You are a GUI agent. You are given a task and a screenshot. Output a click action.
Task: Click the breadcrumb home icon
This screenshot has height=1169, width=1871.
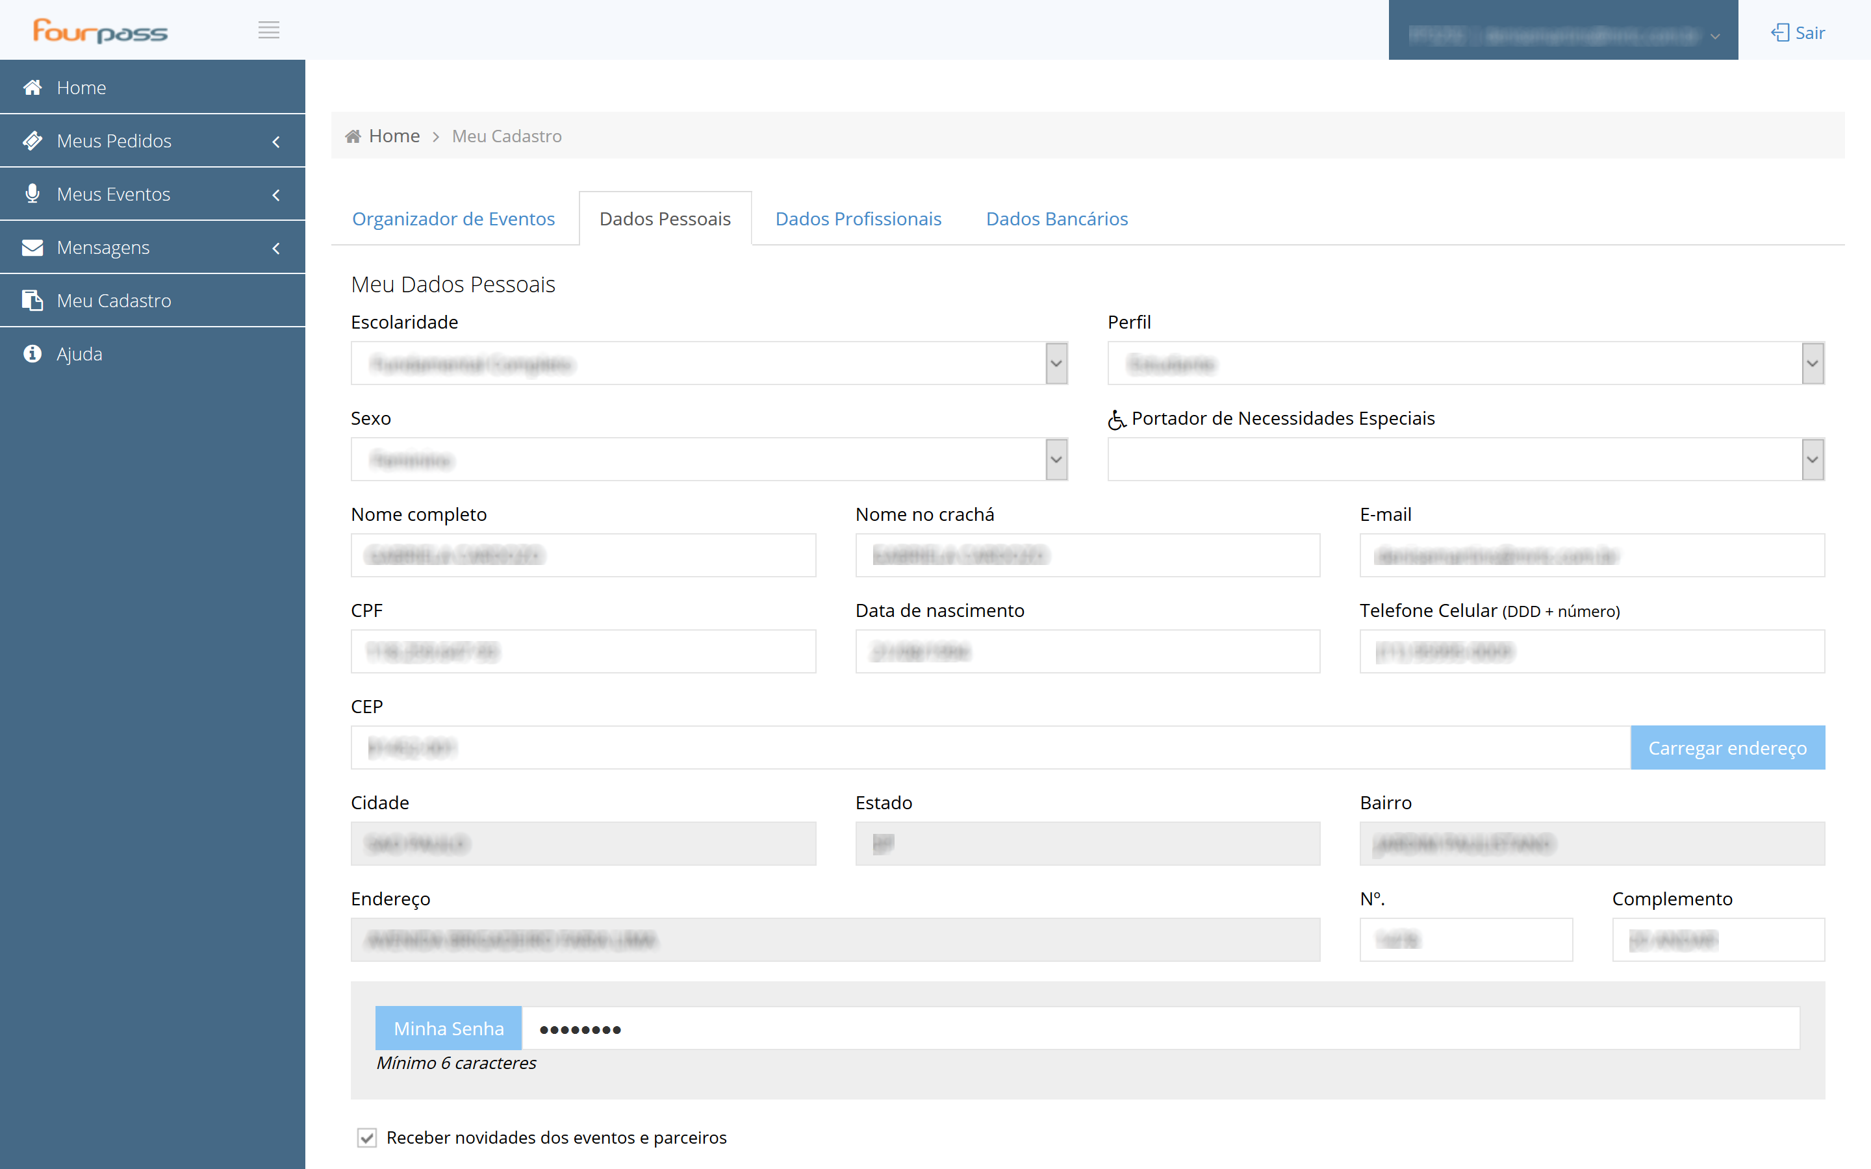pos(353,136)
